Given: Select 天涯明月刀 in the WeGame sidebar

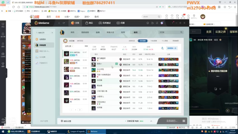Looking at the screenshot, I should tap(44, 63).
